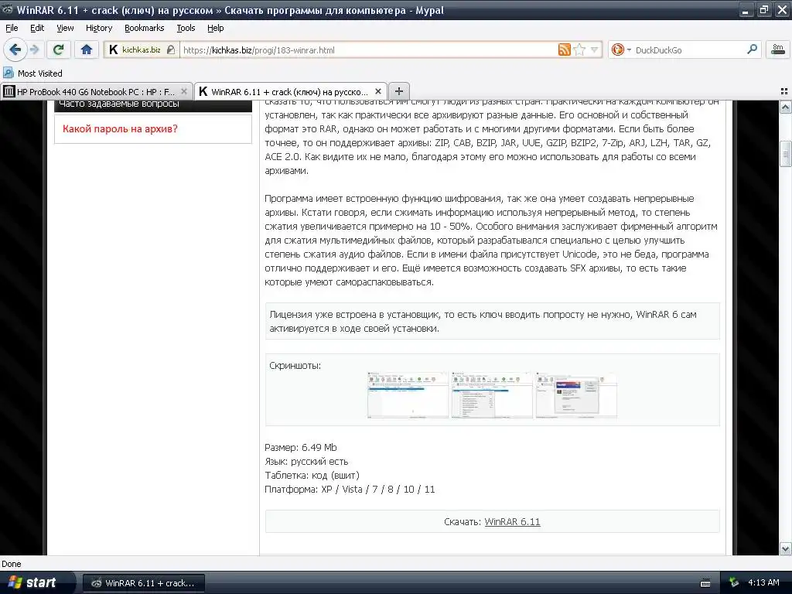Open the second WinRAR screenshot thumbnail

click(492, 395)
